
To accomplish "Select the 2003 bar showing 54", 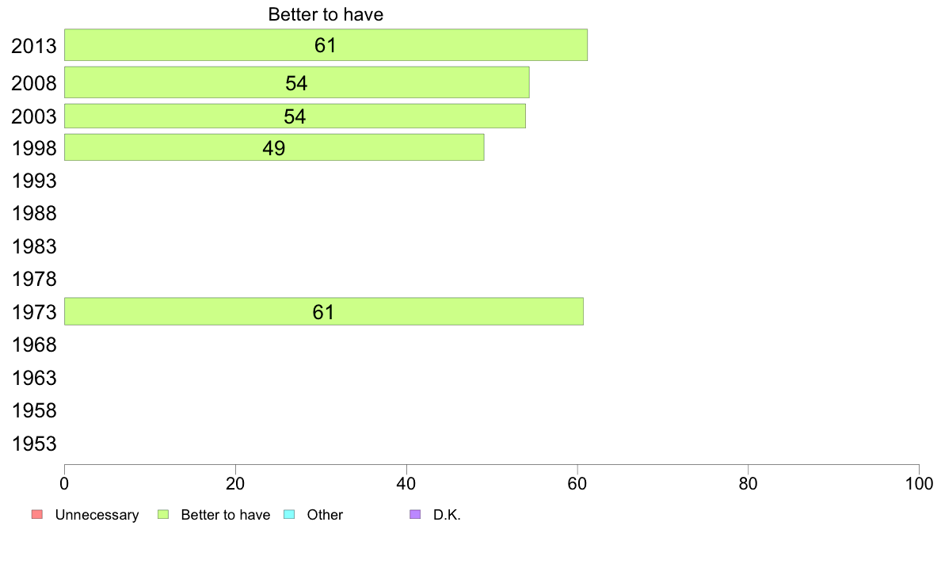I will (x=295, y=116).
